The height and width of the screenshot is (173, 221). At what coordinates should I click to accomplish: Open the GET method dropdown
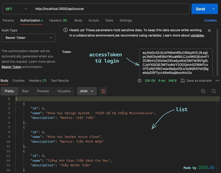[x=16, y=9]
